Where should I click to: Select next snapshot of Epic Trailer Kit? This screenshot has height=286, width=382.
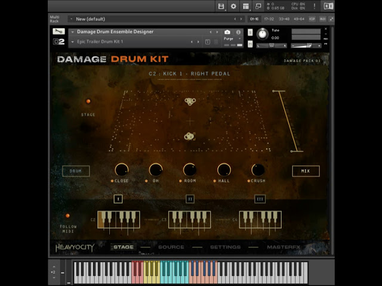198,42
